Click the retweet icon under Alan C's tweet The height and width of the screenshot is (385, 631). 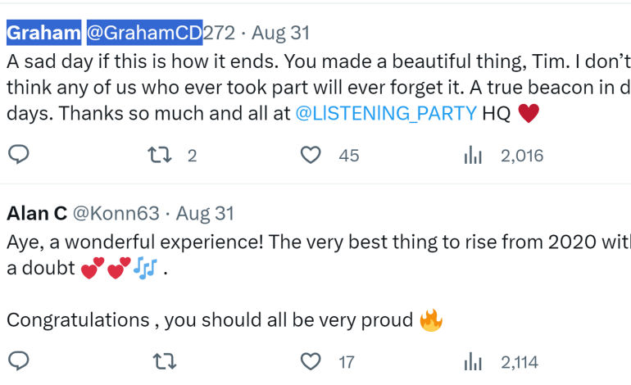tap(163, 361)
